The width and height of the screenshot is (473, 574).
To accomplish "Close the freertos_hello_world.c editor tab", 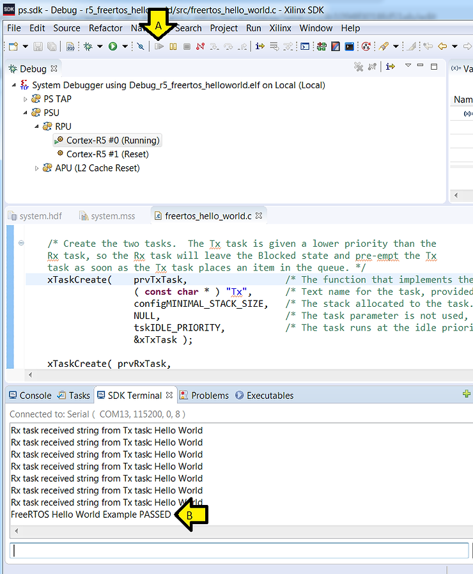I will coord(259,215).
